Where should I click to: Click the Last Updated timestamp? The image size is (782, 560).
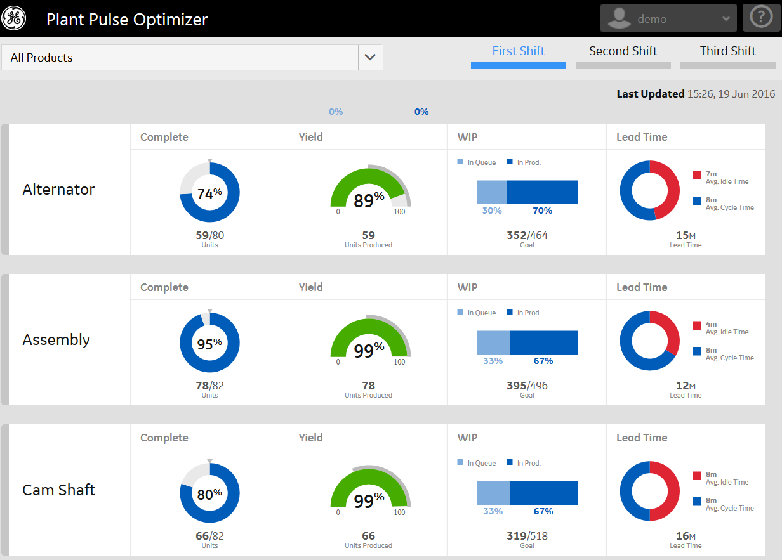tap(695, 94)
